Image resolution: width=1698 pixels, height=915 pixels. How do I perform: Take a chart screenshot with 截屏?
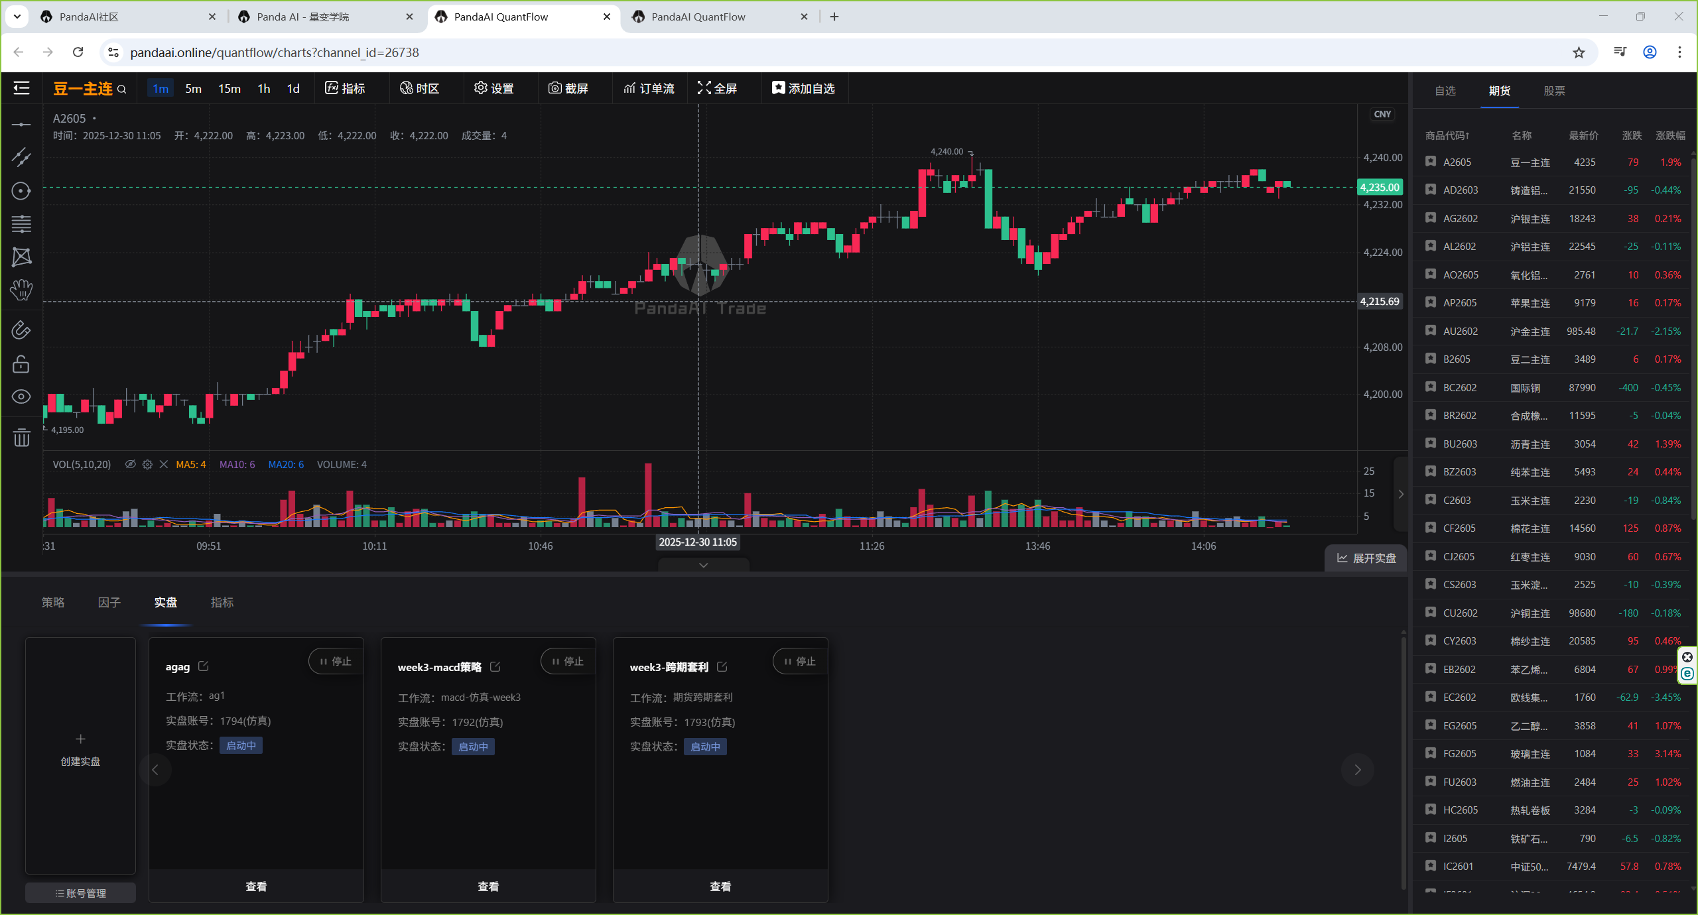coord(568,88)
